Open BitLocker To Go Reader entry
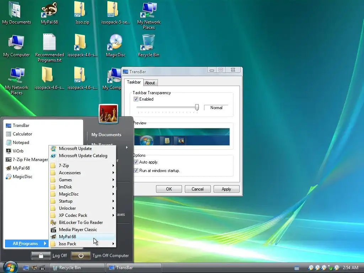Image resolution: width=364 pixels, height=273 pixels. click(82, 223)
